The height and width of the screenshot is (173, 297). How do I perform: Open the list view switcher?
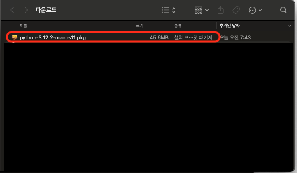pos(169,10)
